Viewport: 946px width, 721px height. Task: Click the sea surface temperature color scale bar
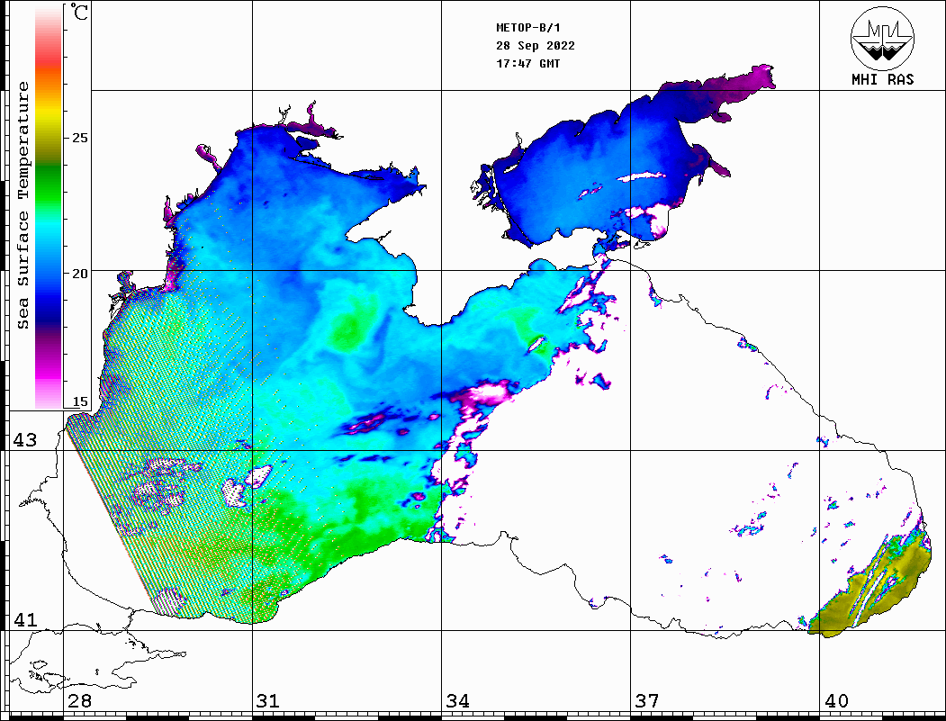click(x=49, y=206)
